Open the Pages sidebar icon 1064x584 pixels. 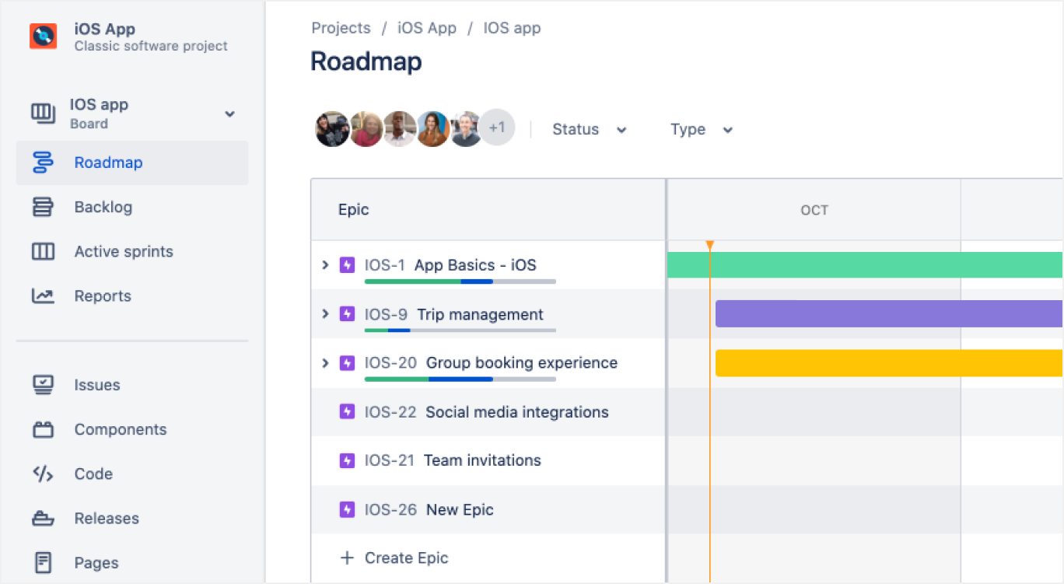tap(43, 562)
